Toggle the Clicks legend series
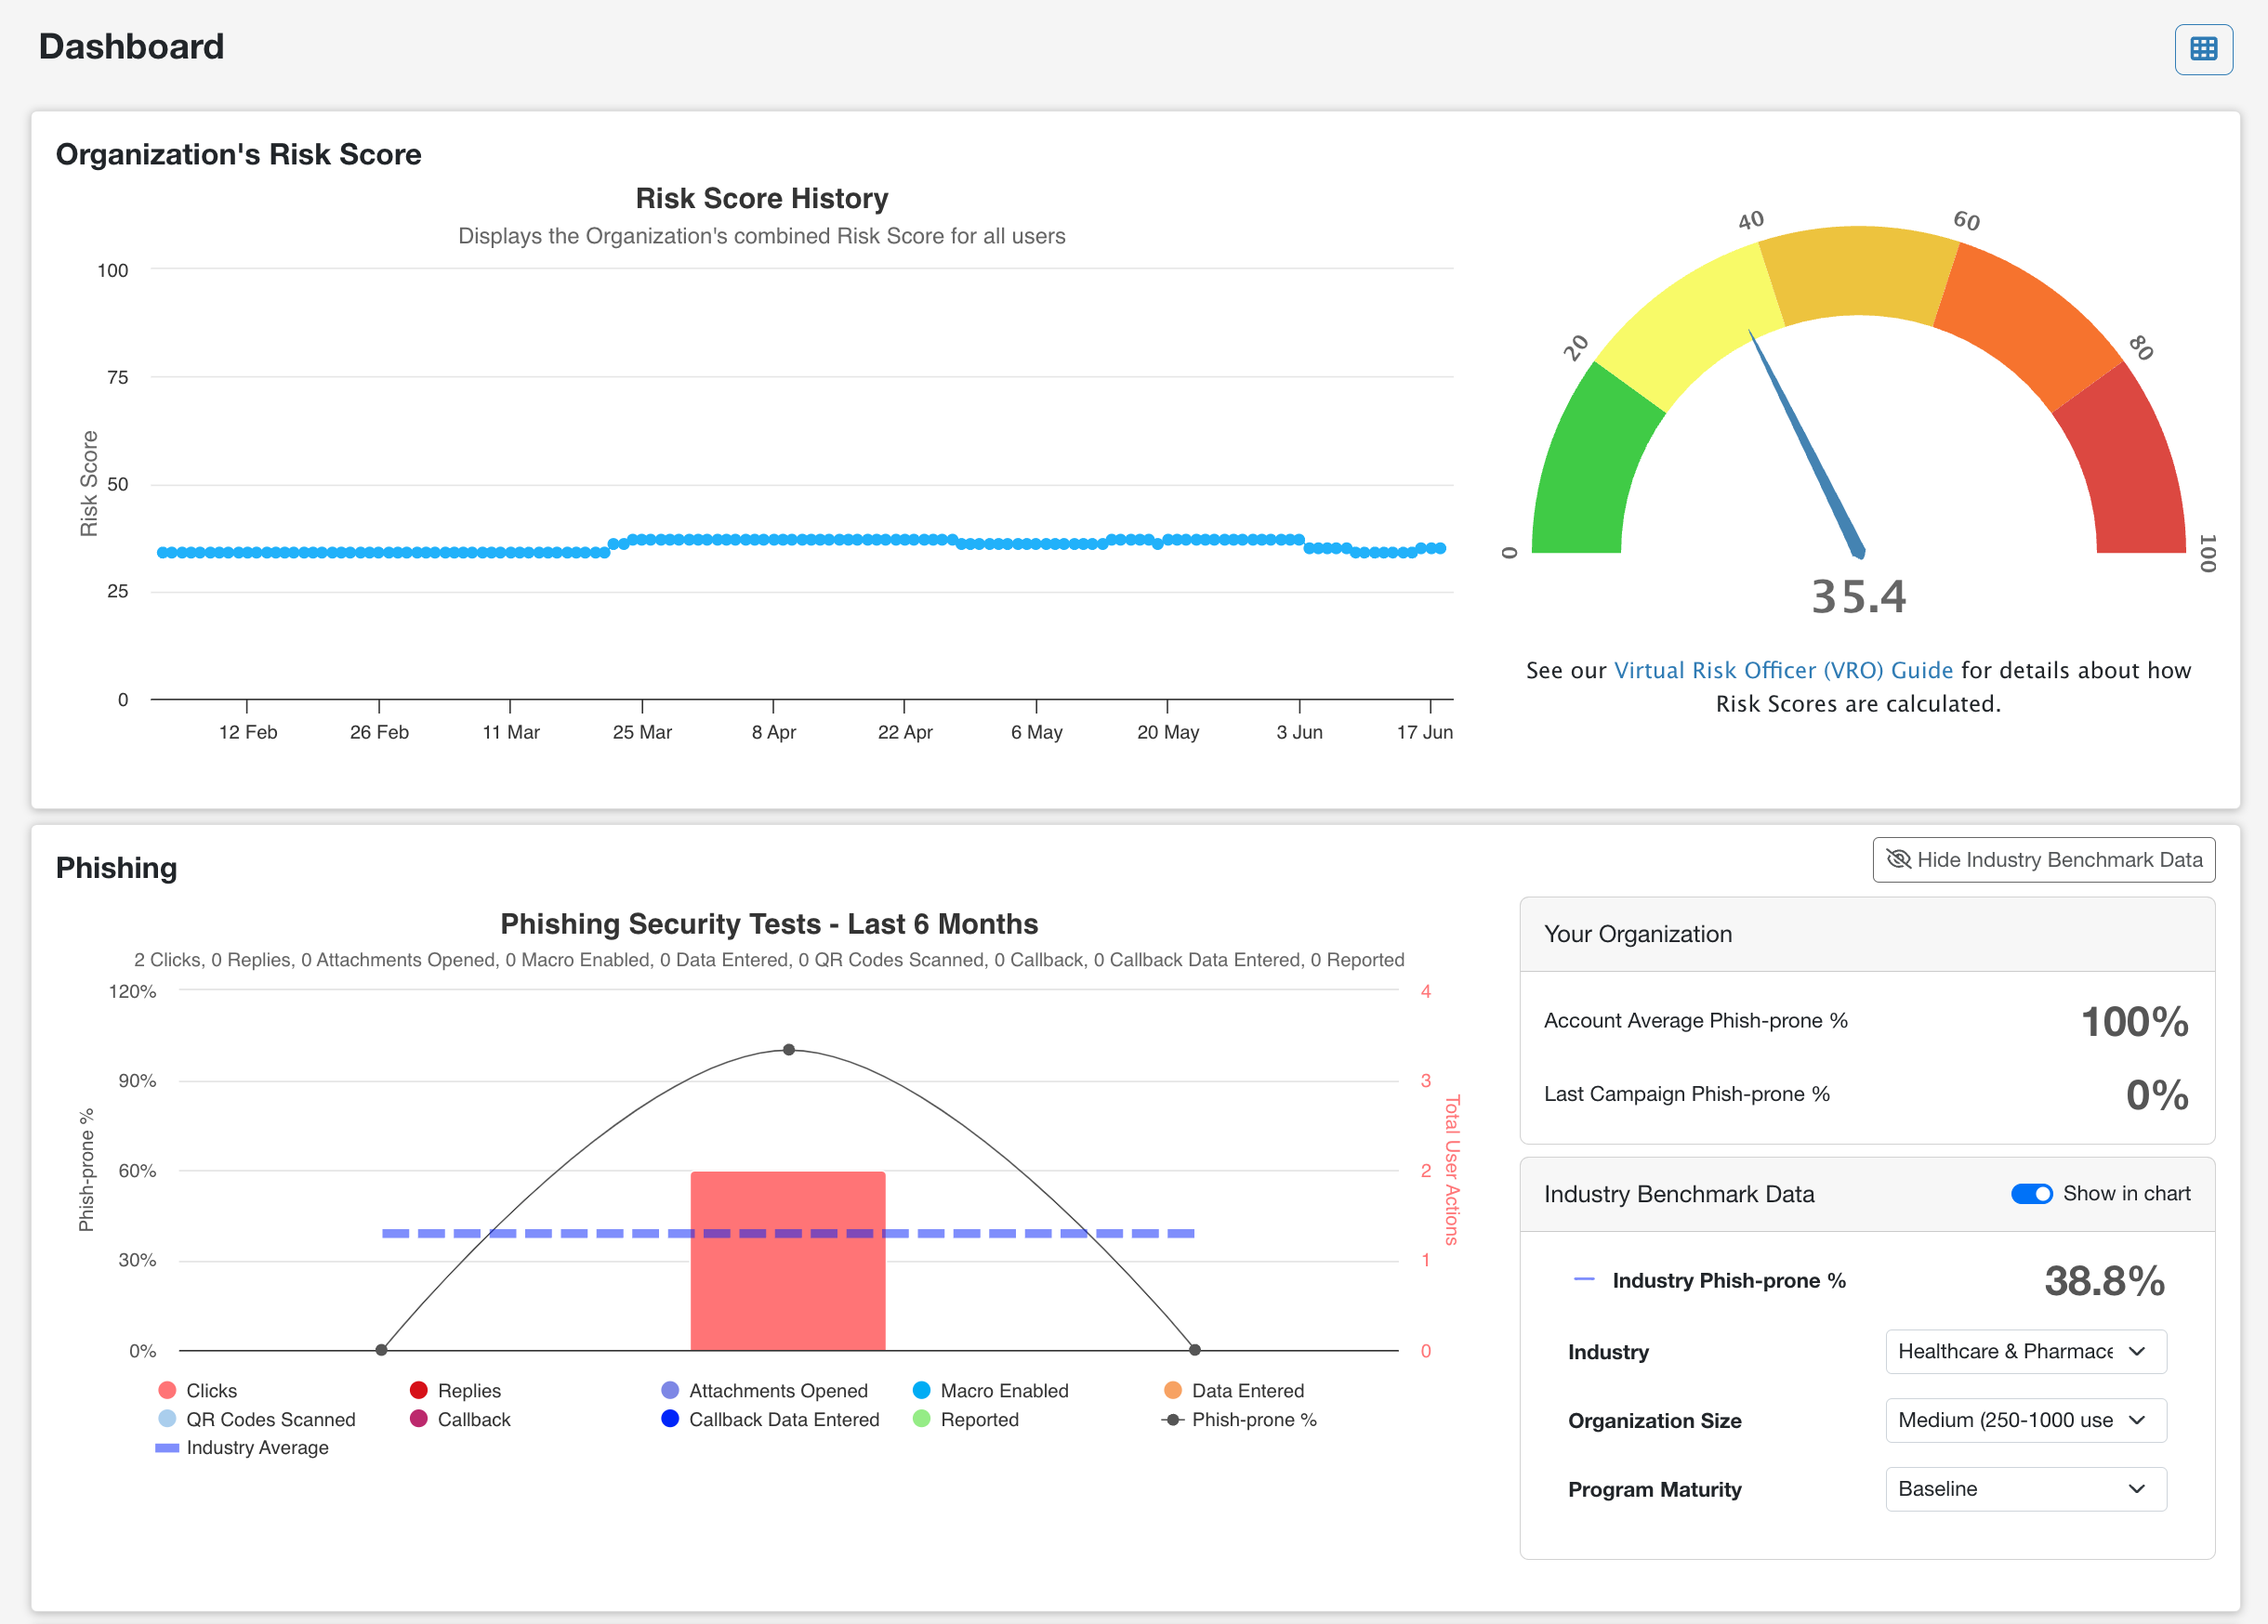The width and height of the screenshot is (2268, 1624). tap(197, 1391)
